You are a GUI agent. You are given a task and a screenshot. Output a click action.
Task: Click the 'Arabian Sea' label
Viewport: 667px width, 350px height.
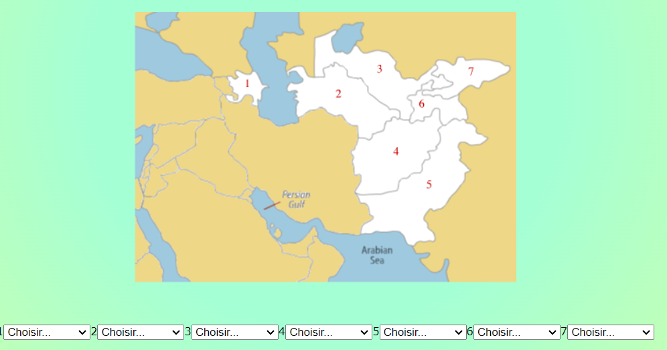tap(377, 255)
